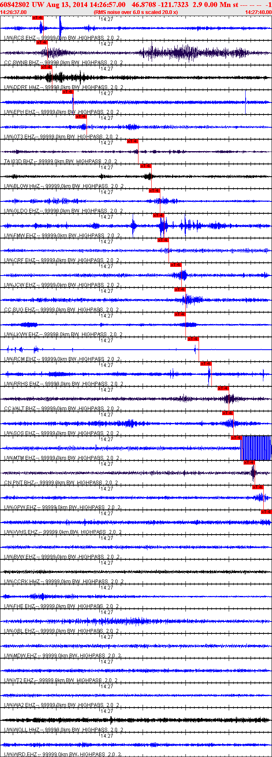
Task: Click the red pick marker on the RRHS EHZ trace
Action: (206, 364)
